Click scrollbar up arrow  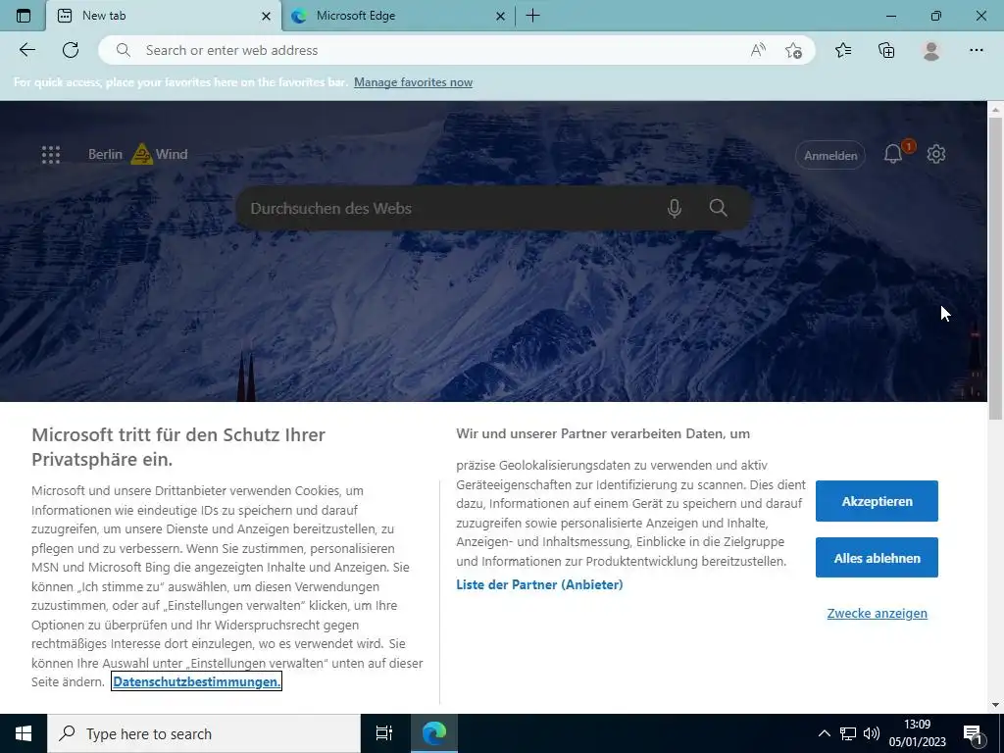(995, 110)
